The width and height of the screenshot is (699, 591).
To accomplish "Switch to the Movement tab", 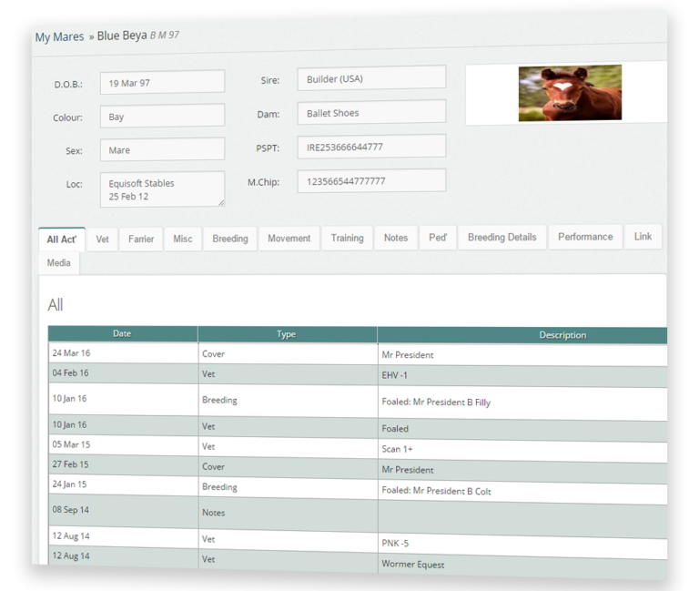I will pos(289,239).
